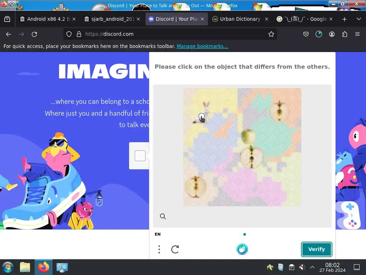Viewport: 366px width, 275px height.
Task: Open the Firefox application menu
Action: 357,34
